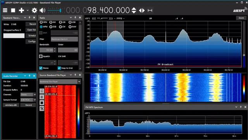Click the Schedule button
The height and width of the screenshot is (140, 248).
point(31,35)
